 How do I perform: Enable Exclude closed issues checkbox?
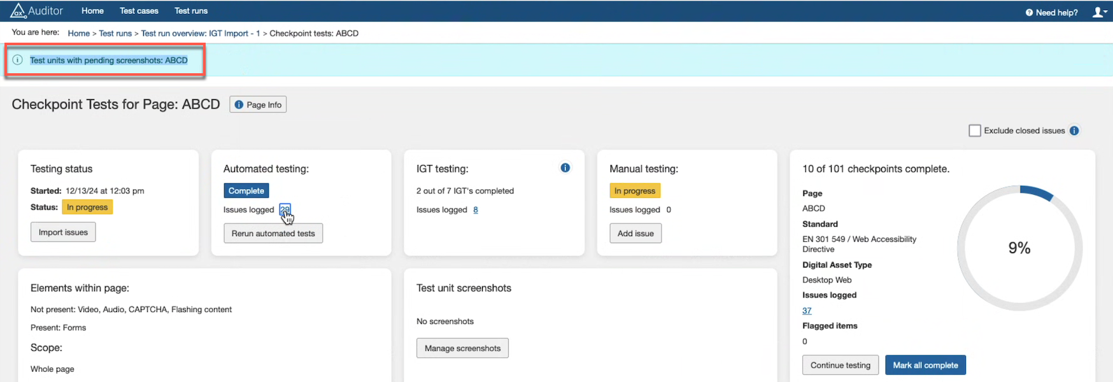tap(974, 131)
